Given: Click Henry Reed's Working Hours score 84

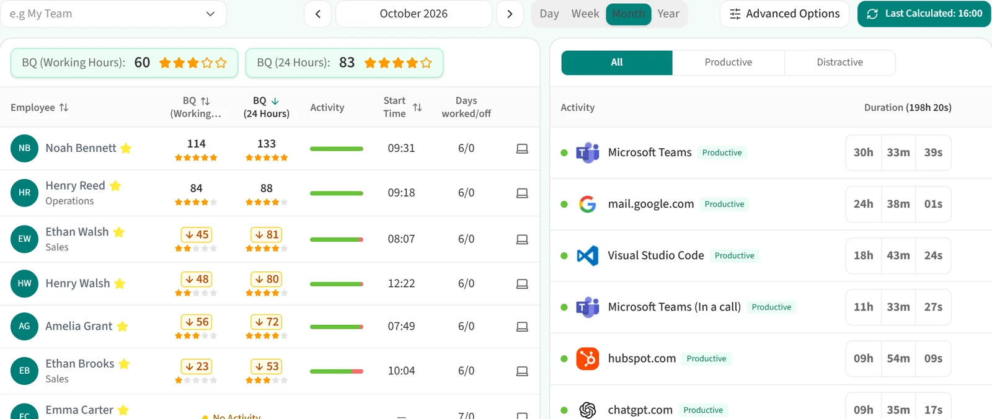Looking at the screenshot, I should [197, 188].
